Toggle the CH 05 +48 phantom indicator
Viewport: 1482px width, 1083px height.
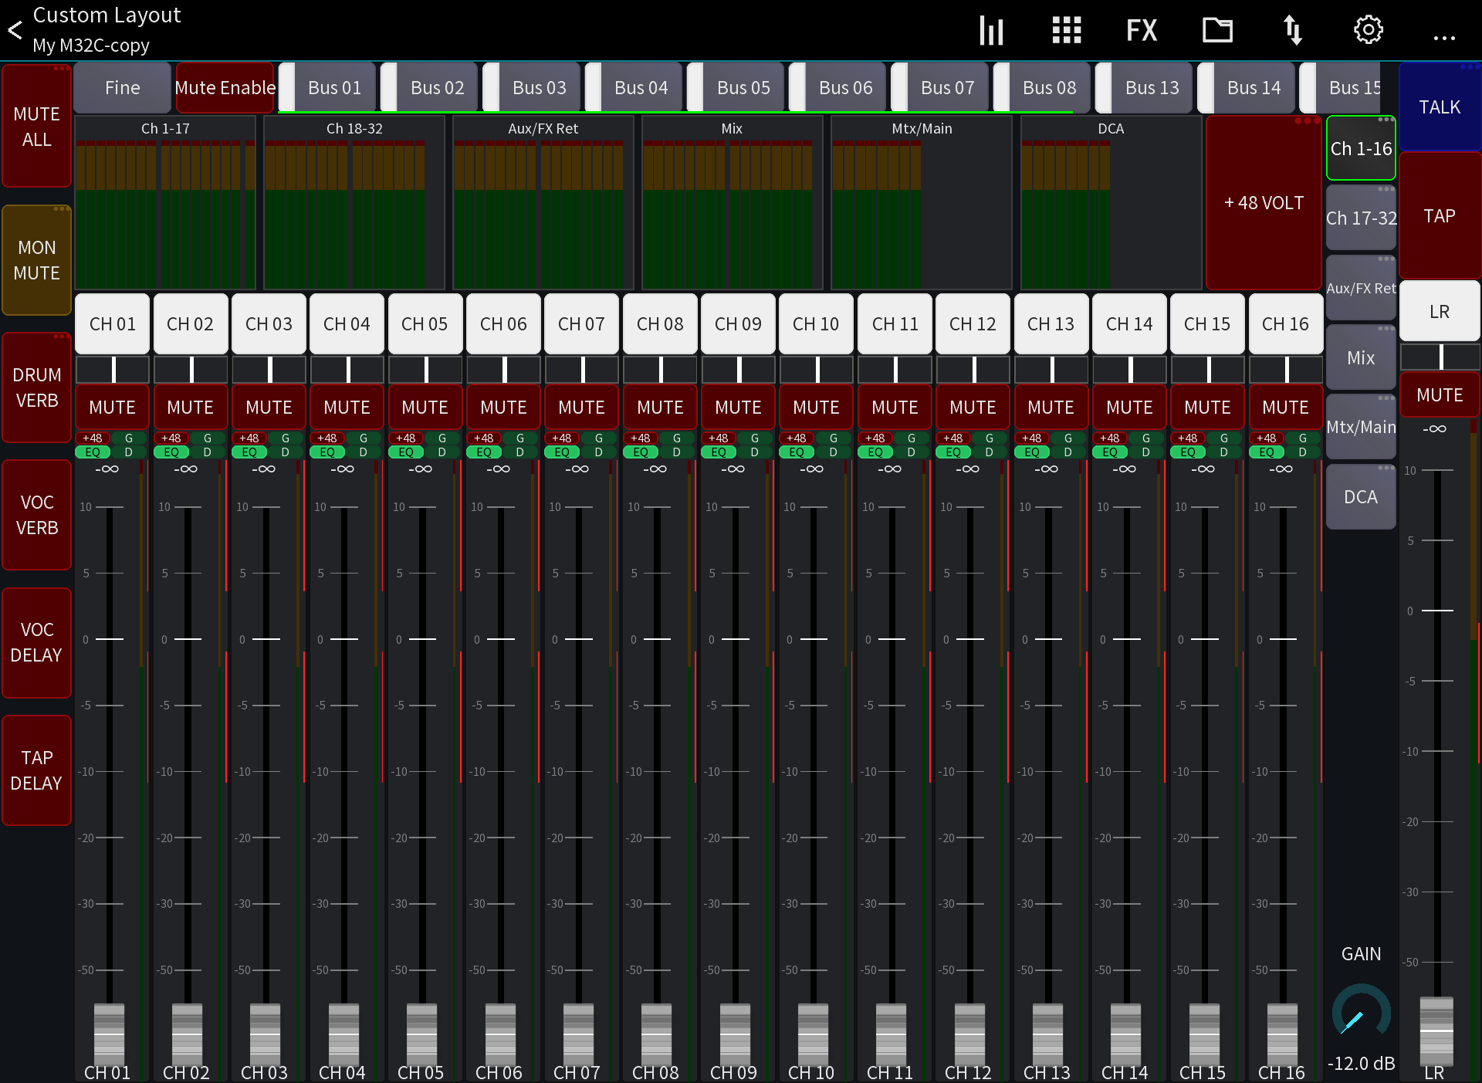click(406, 438)
